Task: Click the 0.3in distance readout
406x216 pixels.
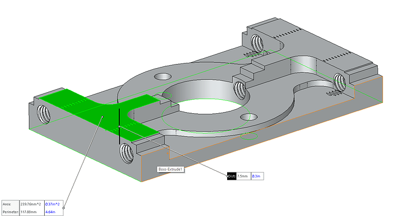Action: pyautogui.click(x=257, y=176)
